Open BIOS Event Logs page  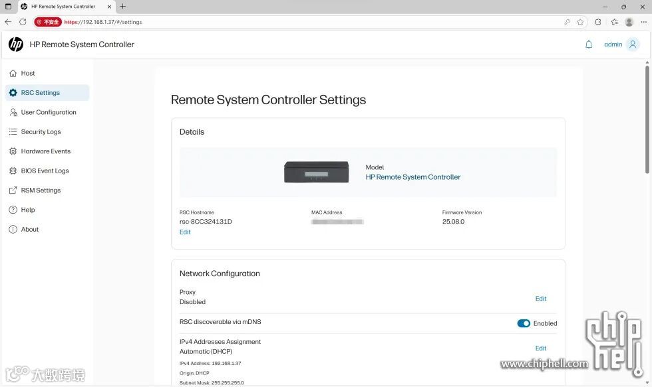(x=47, y=171)
